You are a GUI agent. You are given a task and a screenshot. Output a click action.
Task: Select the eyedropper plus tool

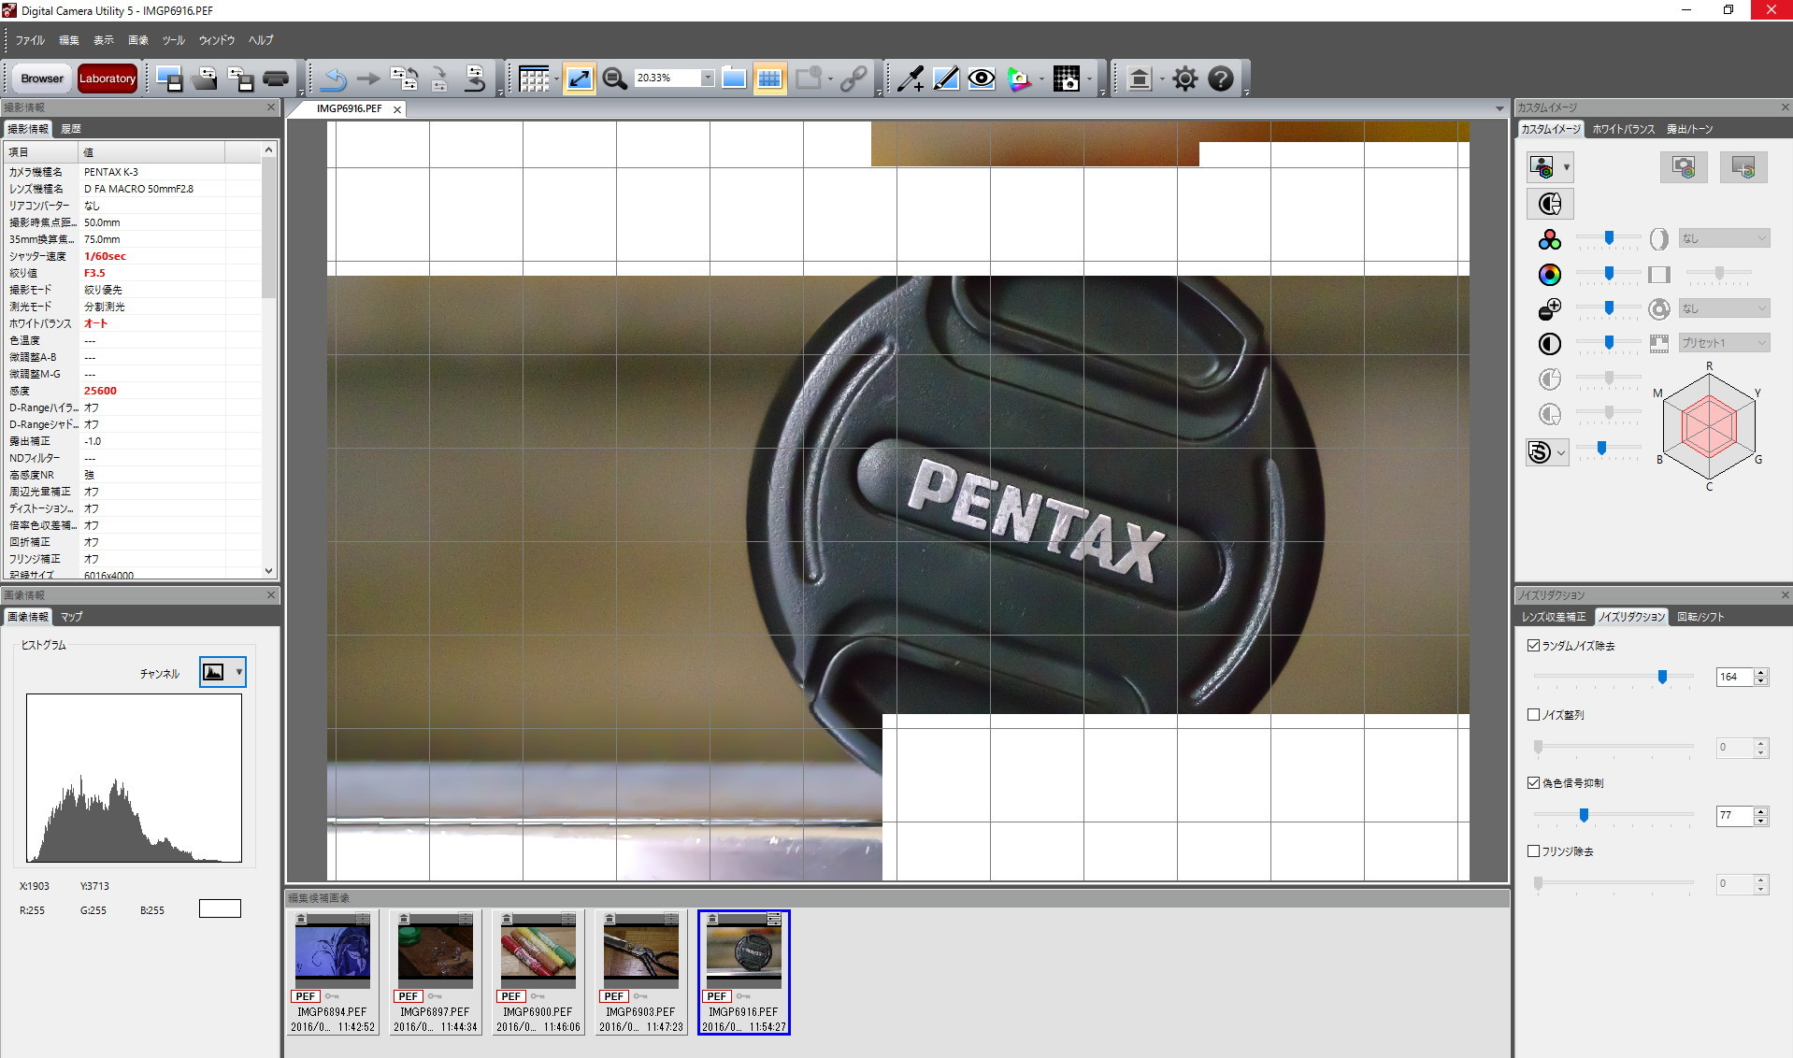click(x=910, y=79)
